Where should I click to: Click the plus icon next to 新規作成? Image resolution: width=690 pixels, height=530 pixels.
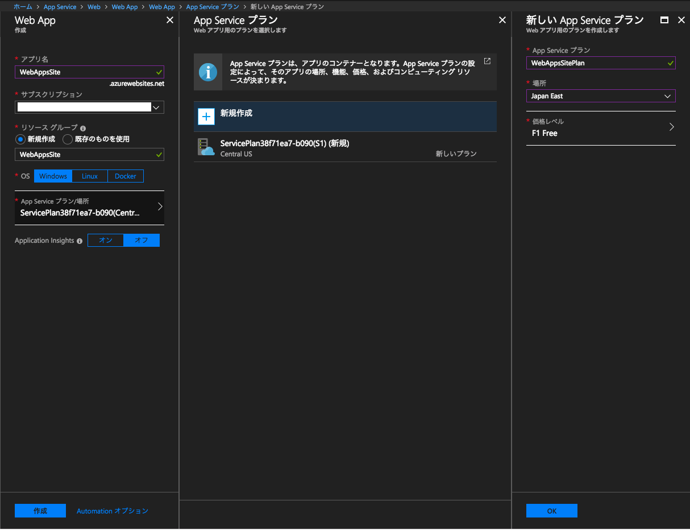tap(205, 117)
